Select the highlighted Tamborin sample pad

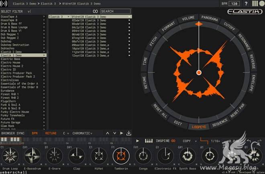[x=121, y=156]
